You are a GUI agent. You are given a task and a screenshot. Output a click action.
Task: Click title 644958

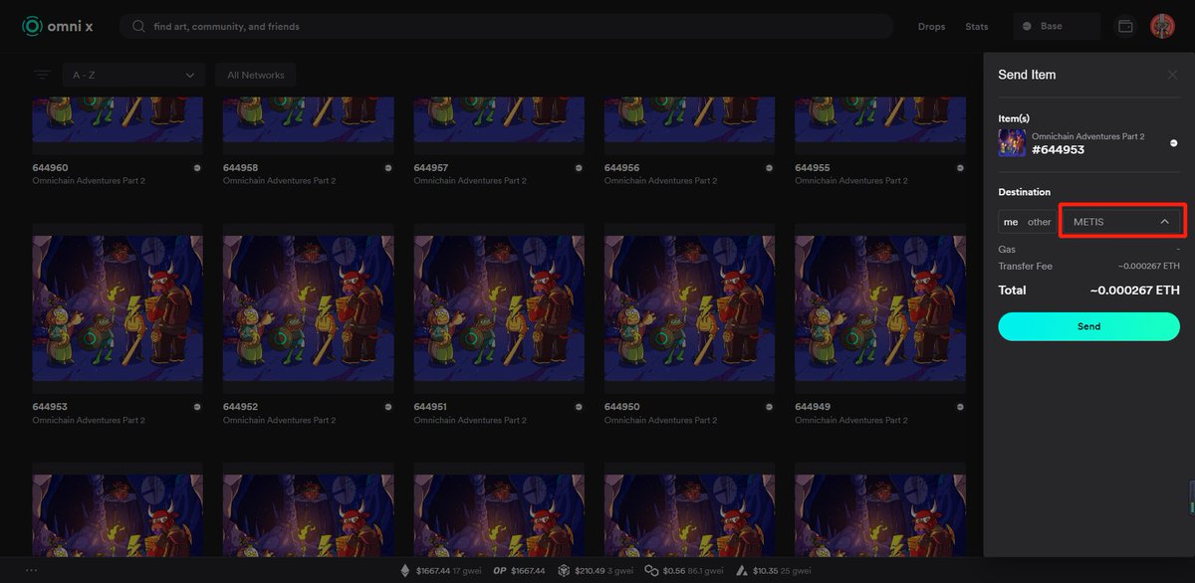(x=240, y=168)
